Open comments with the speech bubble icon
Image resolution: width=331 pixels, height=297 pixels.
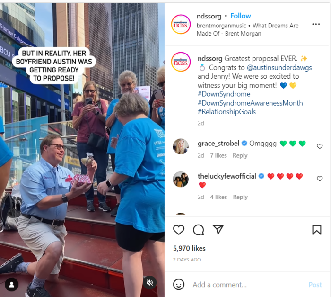(x=199, y=230)
